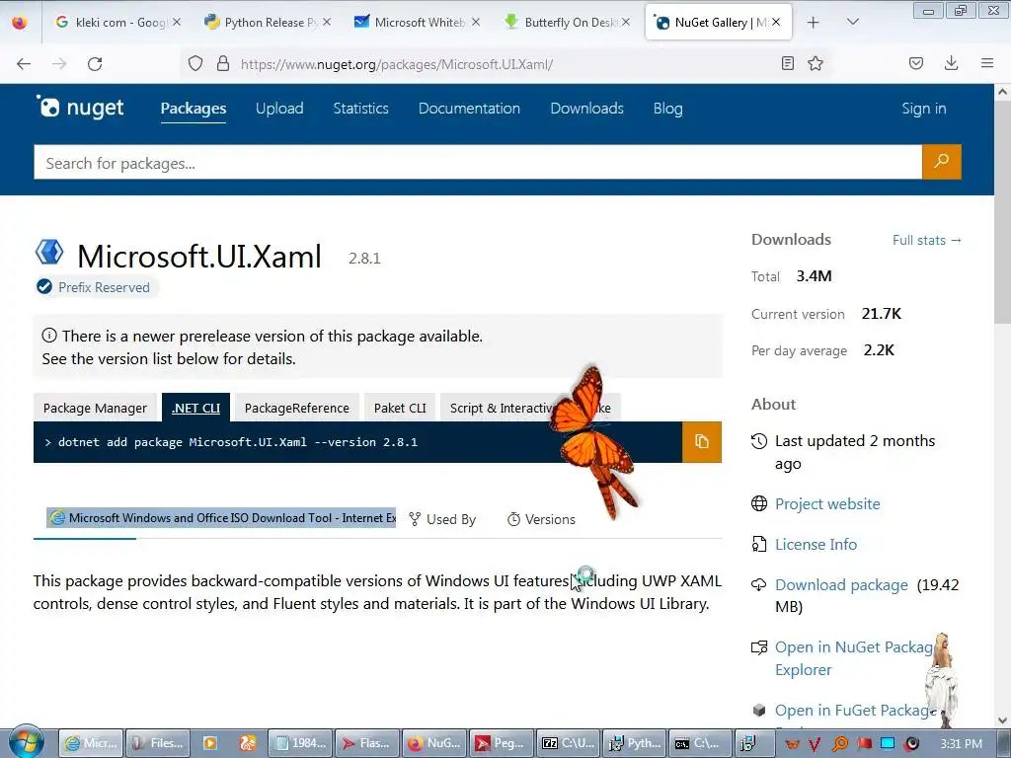Select the PackageReference install tab
1011x758 pixels.
[x=296, y=408]
